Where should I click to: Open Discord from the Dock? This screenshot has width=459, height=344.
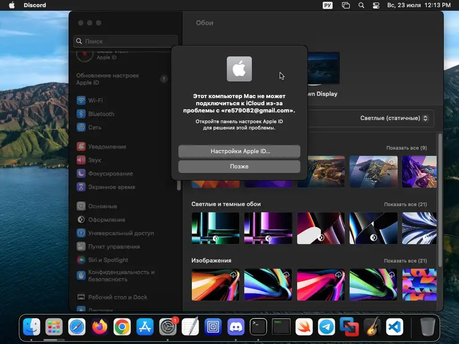coord(236,327)
